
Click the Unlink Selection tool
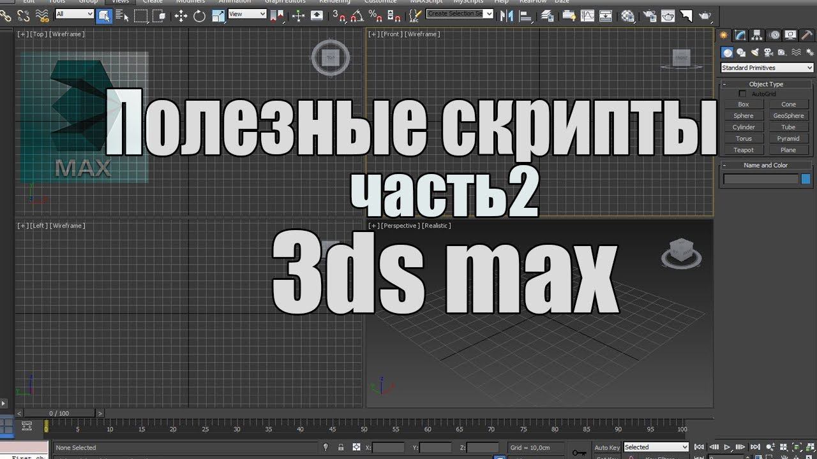(x=24, y=15)
